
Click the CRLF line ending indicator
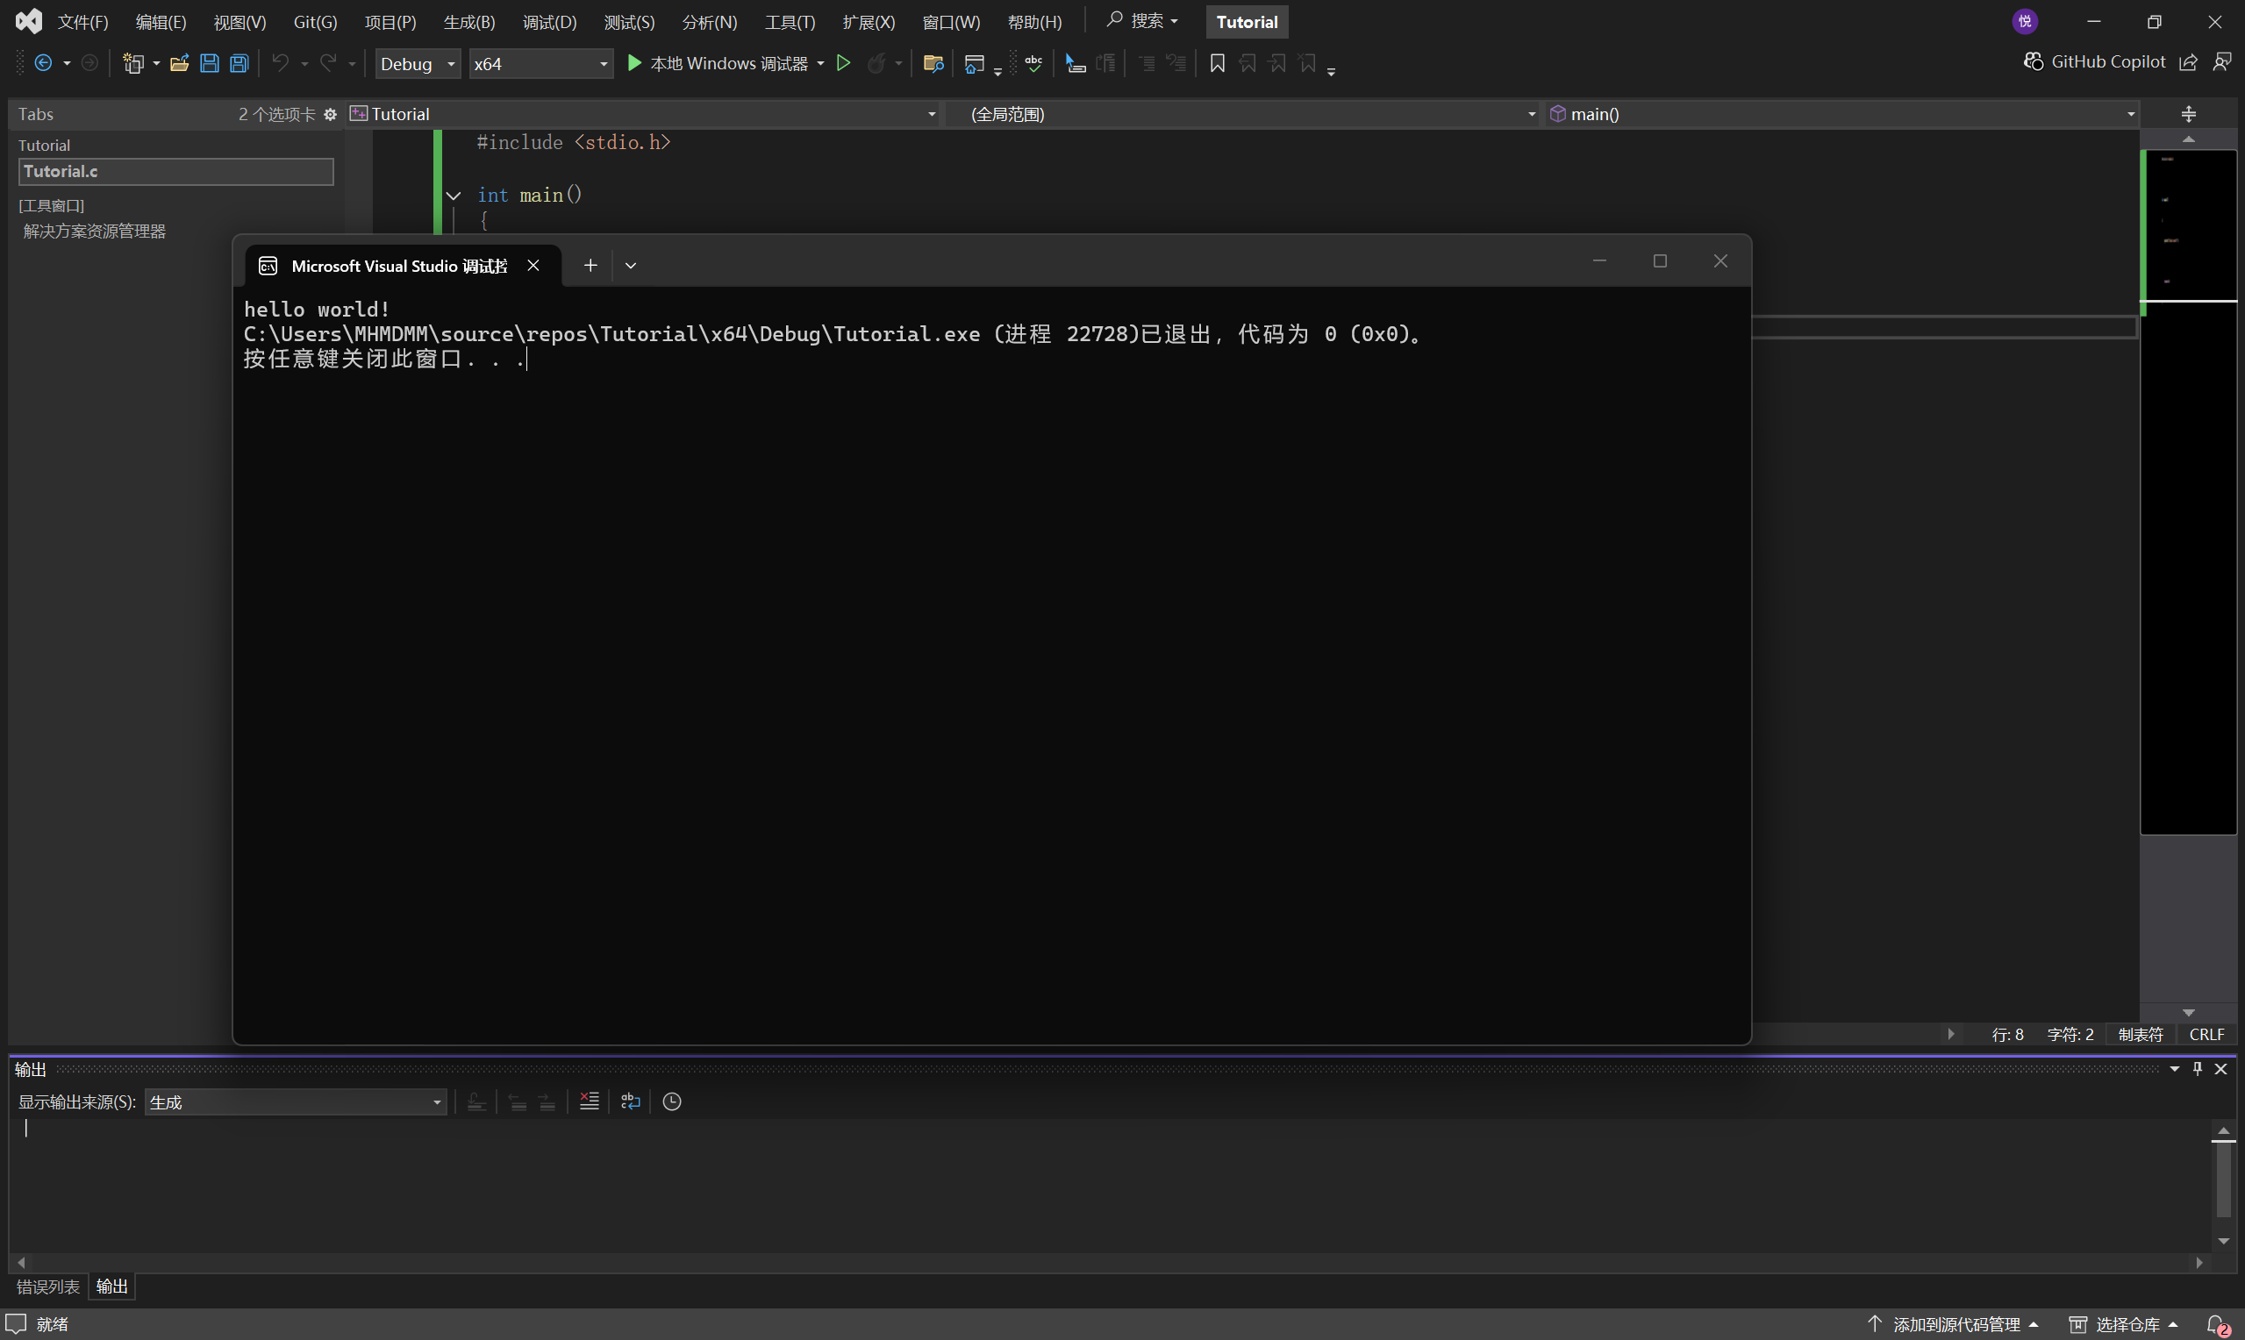click(2206, 1035)
